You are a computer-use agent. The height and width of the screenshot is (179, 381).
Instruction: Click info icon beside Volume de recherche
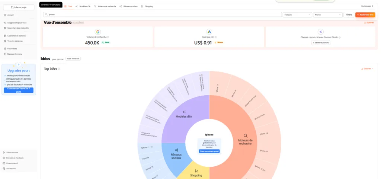pyautogui.click(x=108, y=37)
